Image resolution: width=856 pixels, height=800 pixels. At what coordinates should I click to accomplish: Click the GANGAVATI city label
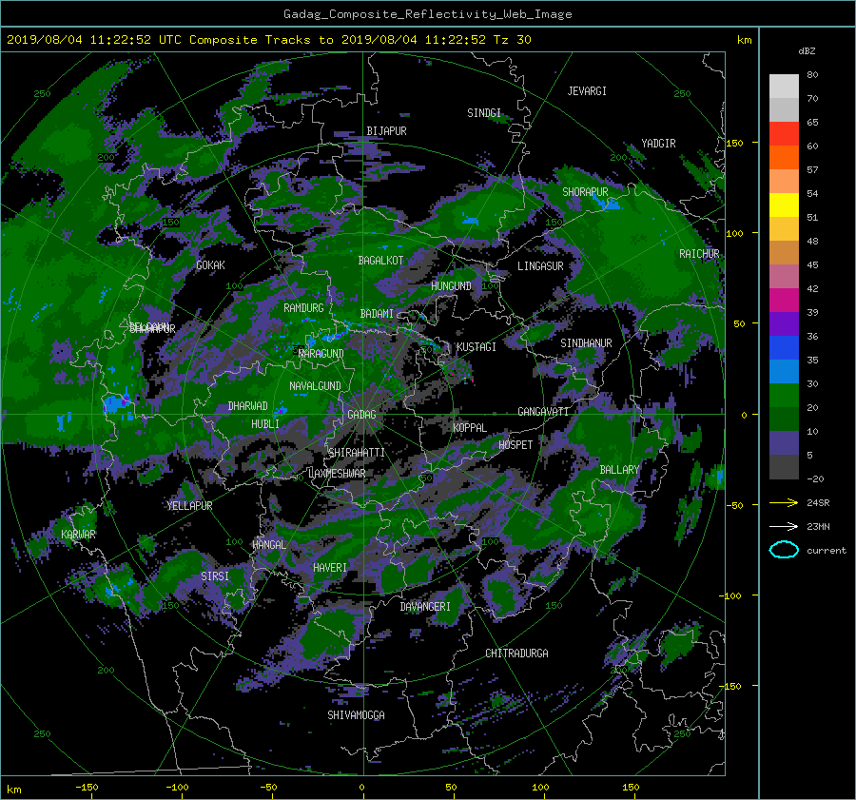(543, 412)
